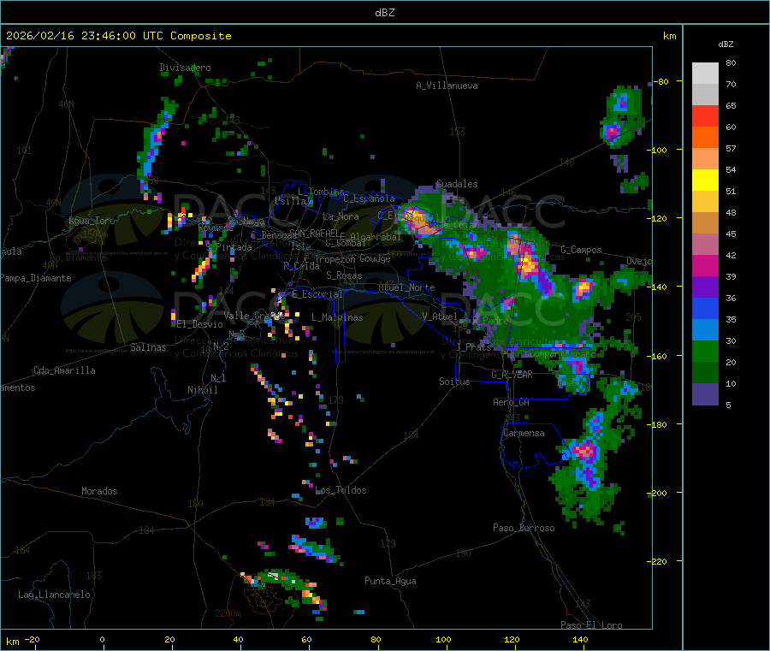Image resolution: width=770 pixels, height=651 pixels.
Task: Click the Paso_Barroso map label
Action: (x=524, y=528)
